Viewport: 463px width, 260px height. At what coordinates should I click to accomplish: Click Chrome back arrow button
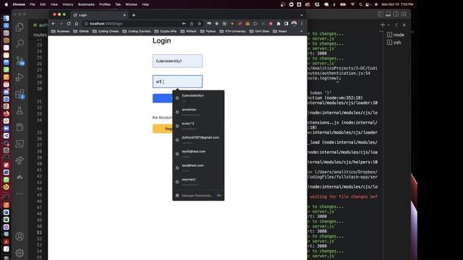54,24
